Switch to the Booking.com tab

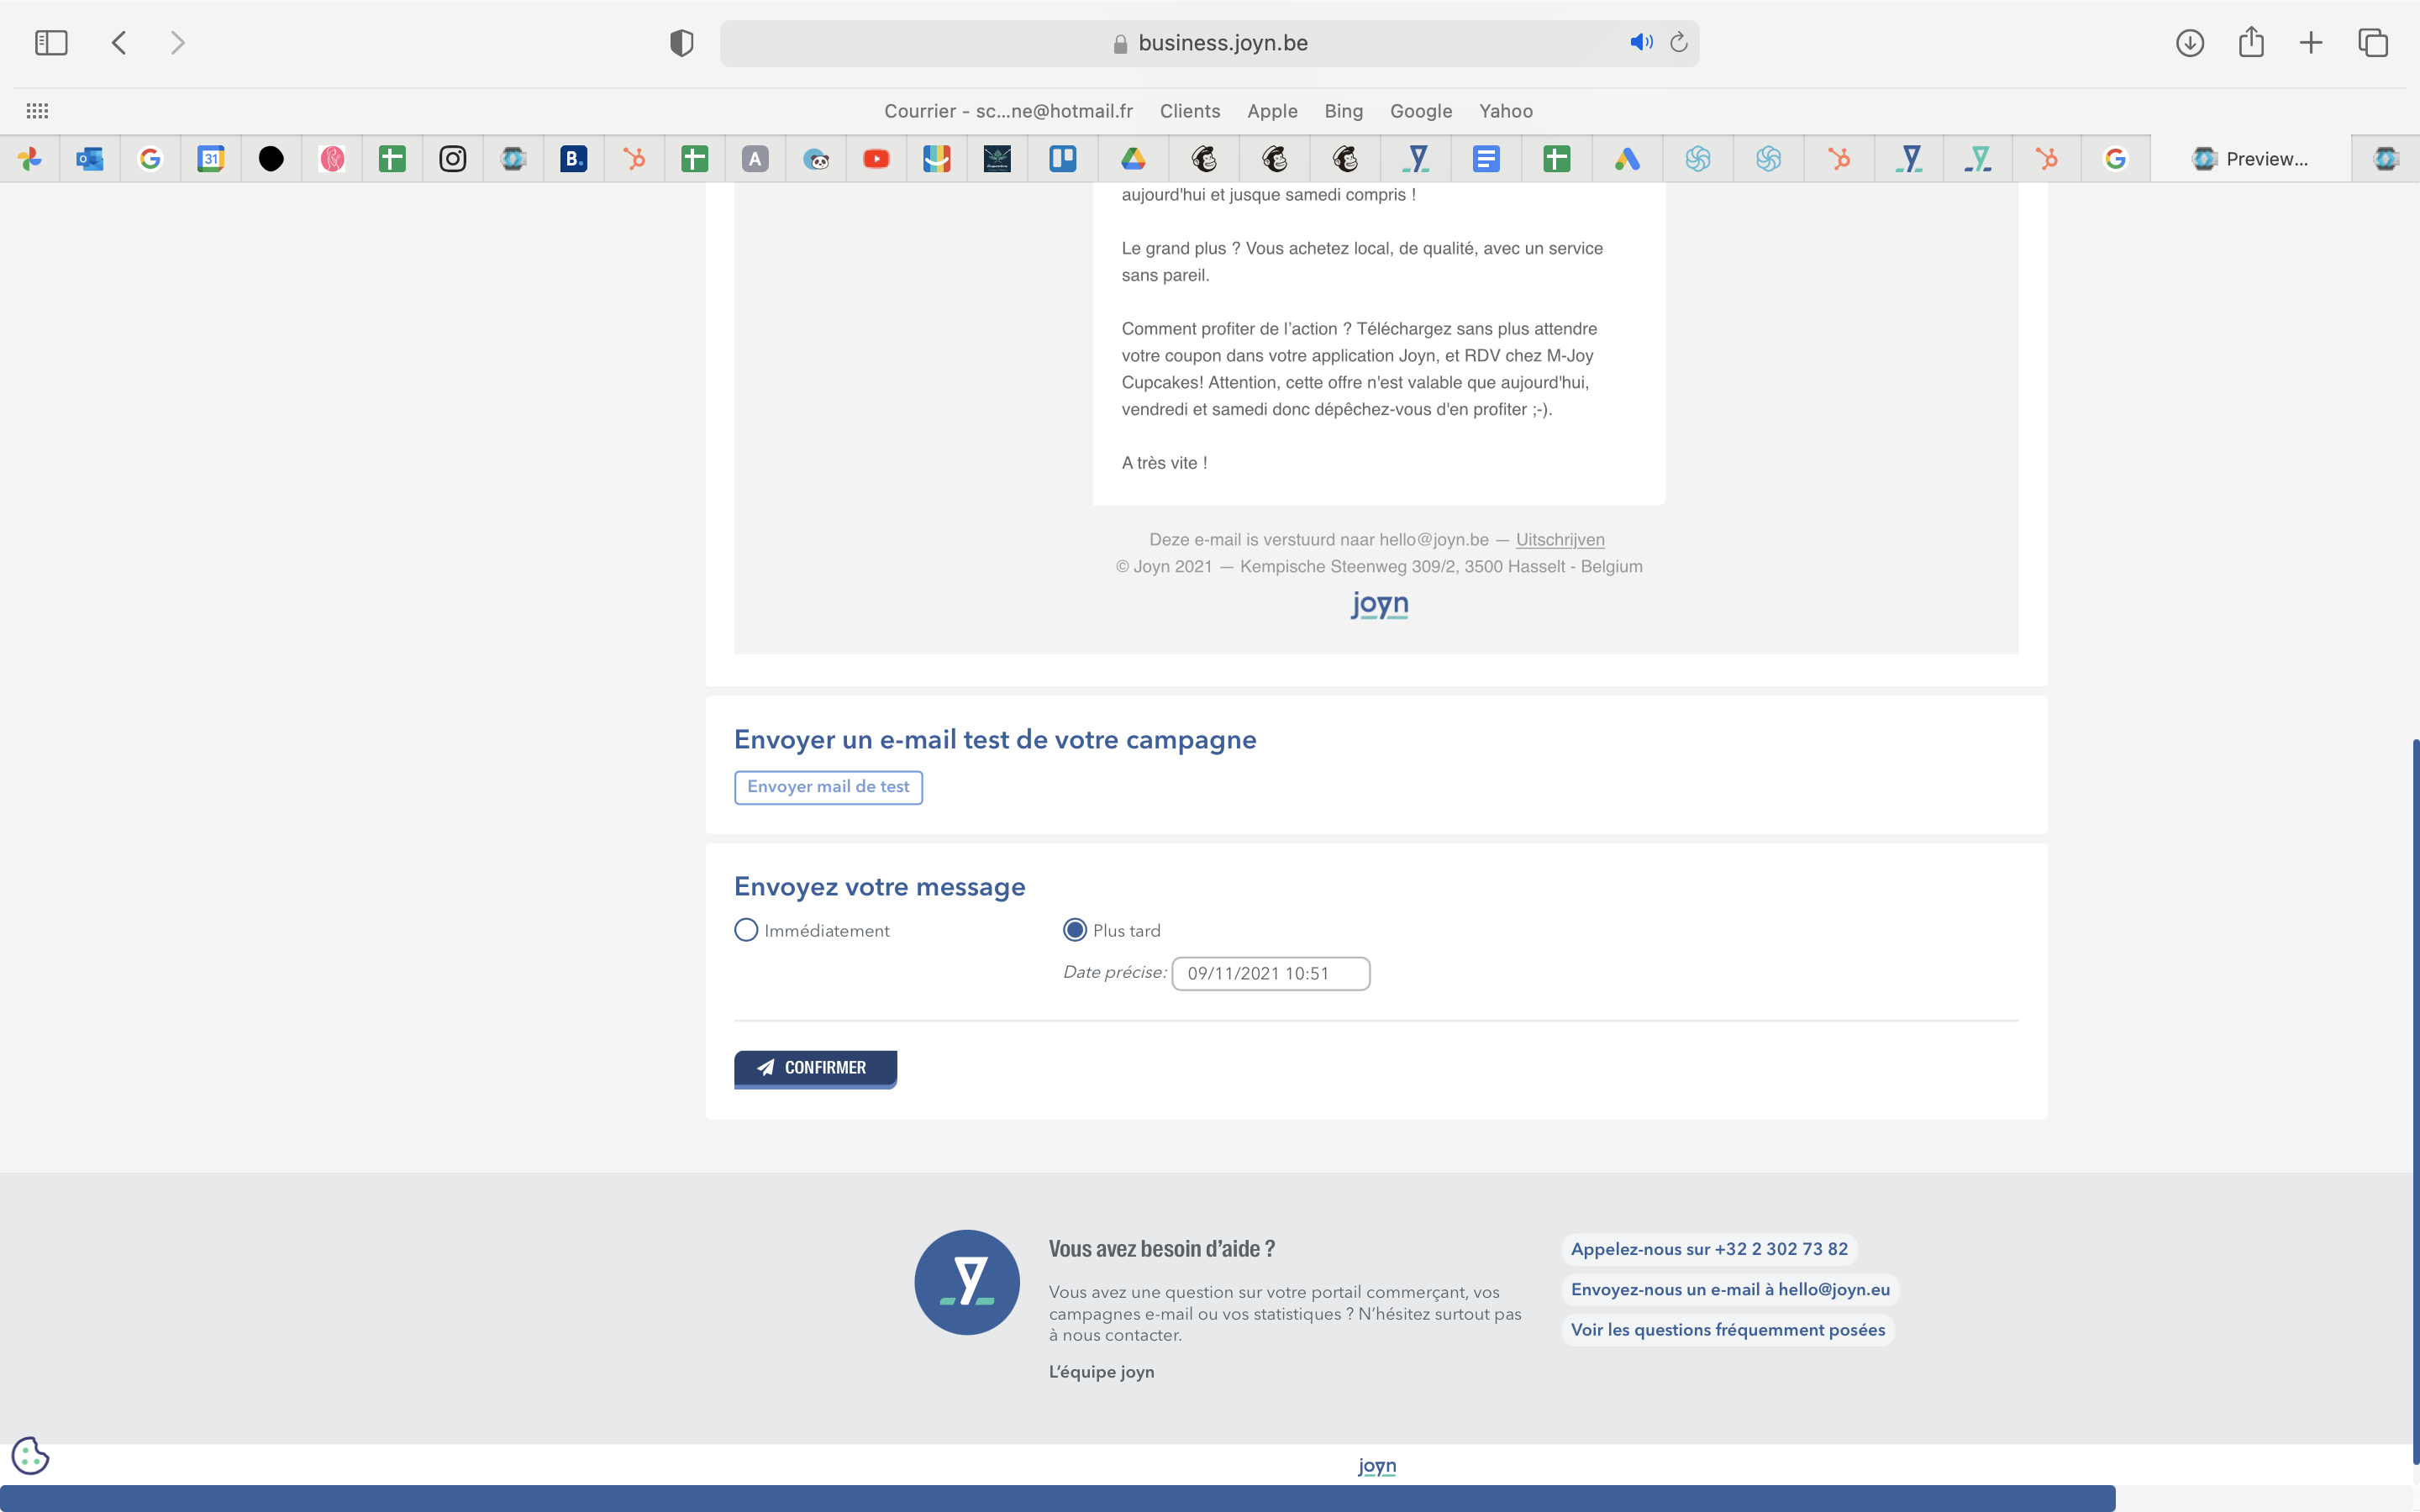pos(574,159)
